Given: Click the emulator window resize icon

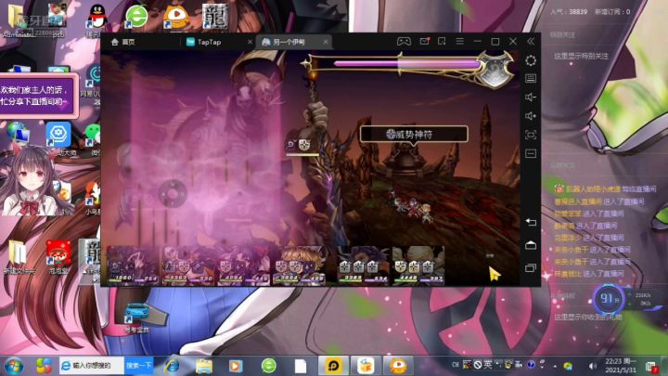Looking at the screenshot, I should (x=442, y=42).
